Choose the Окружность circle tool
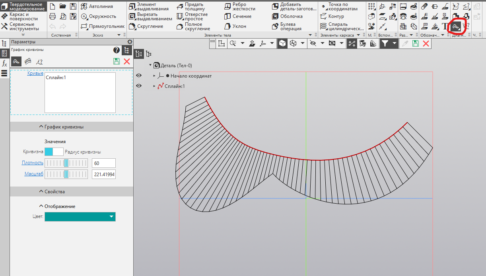 point(98,16)
